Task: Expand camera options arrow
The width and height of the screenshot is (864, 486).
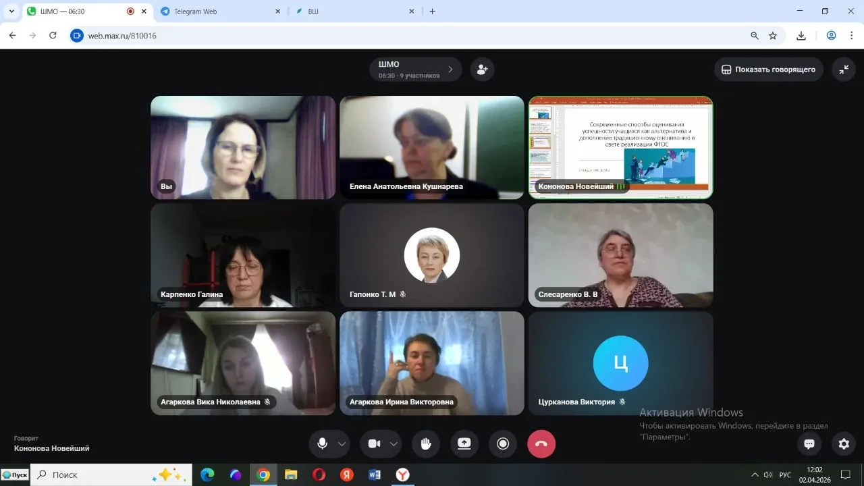Action: pyautogui.click(x=394, y=443)
